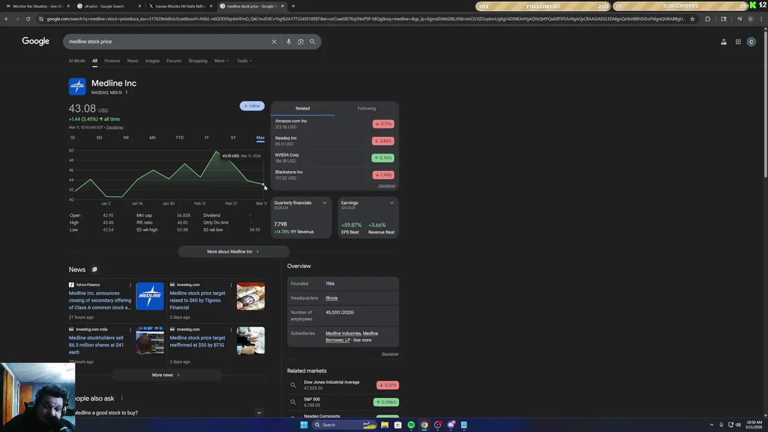Follow Medline Inc stock

pos(252,106)
